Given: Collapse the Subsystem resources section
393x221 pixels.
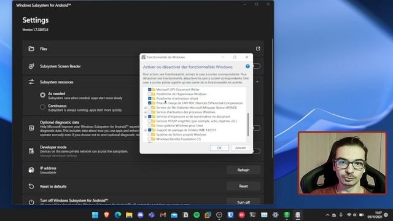Looking at the screenshot, I should coord(258,82).
